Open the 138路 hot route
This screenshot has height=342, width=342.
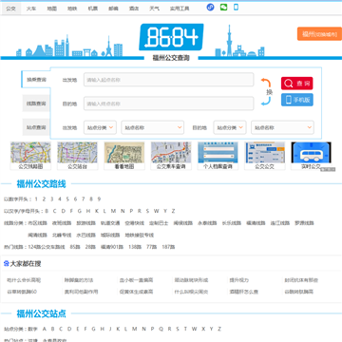pos(135,247)
